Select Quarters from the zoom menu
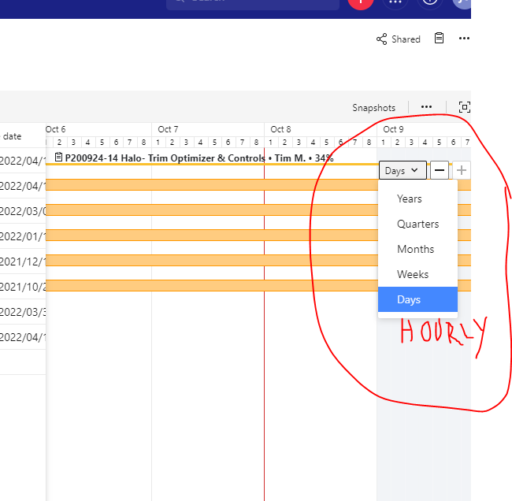Screen dimensions: 512x501 [x=417, y=224]
